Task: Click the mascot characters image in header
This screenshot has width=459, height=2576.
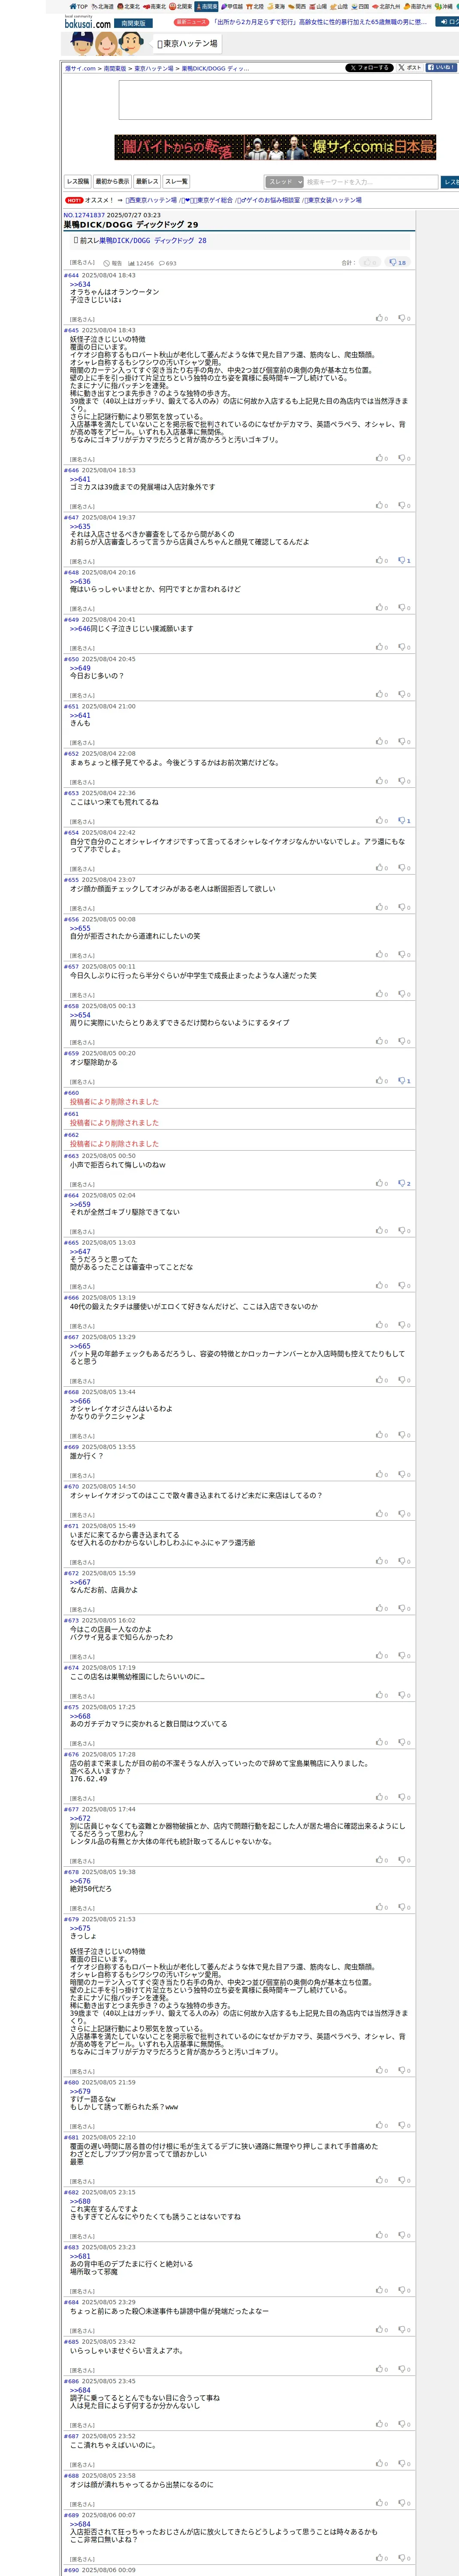Action: click(106, 44)
